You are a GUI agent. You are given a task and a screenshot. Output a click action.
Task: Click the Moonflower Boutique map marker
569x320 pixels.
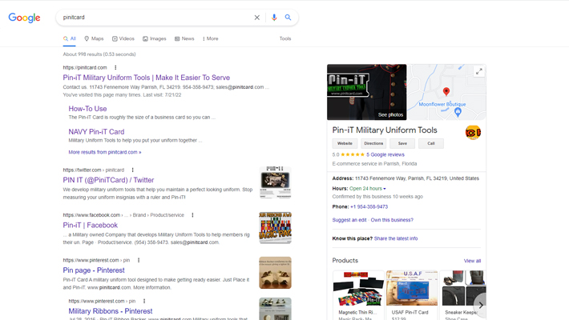[458, 112]
